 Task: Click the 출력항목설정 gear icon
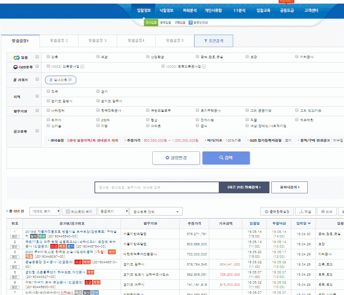[x=267, y=212]
